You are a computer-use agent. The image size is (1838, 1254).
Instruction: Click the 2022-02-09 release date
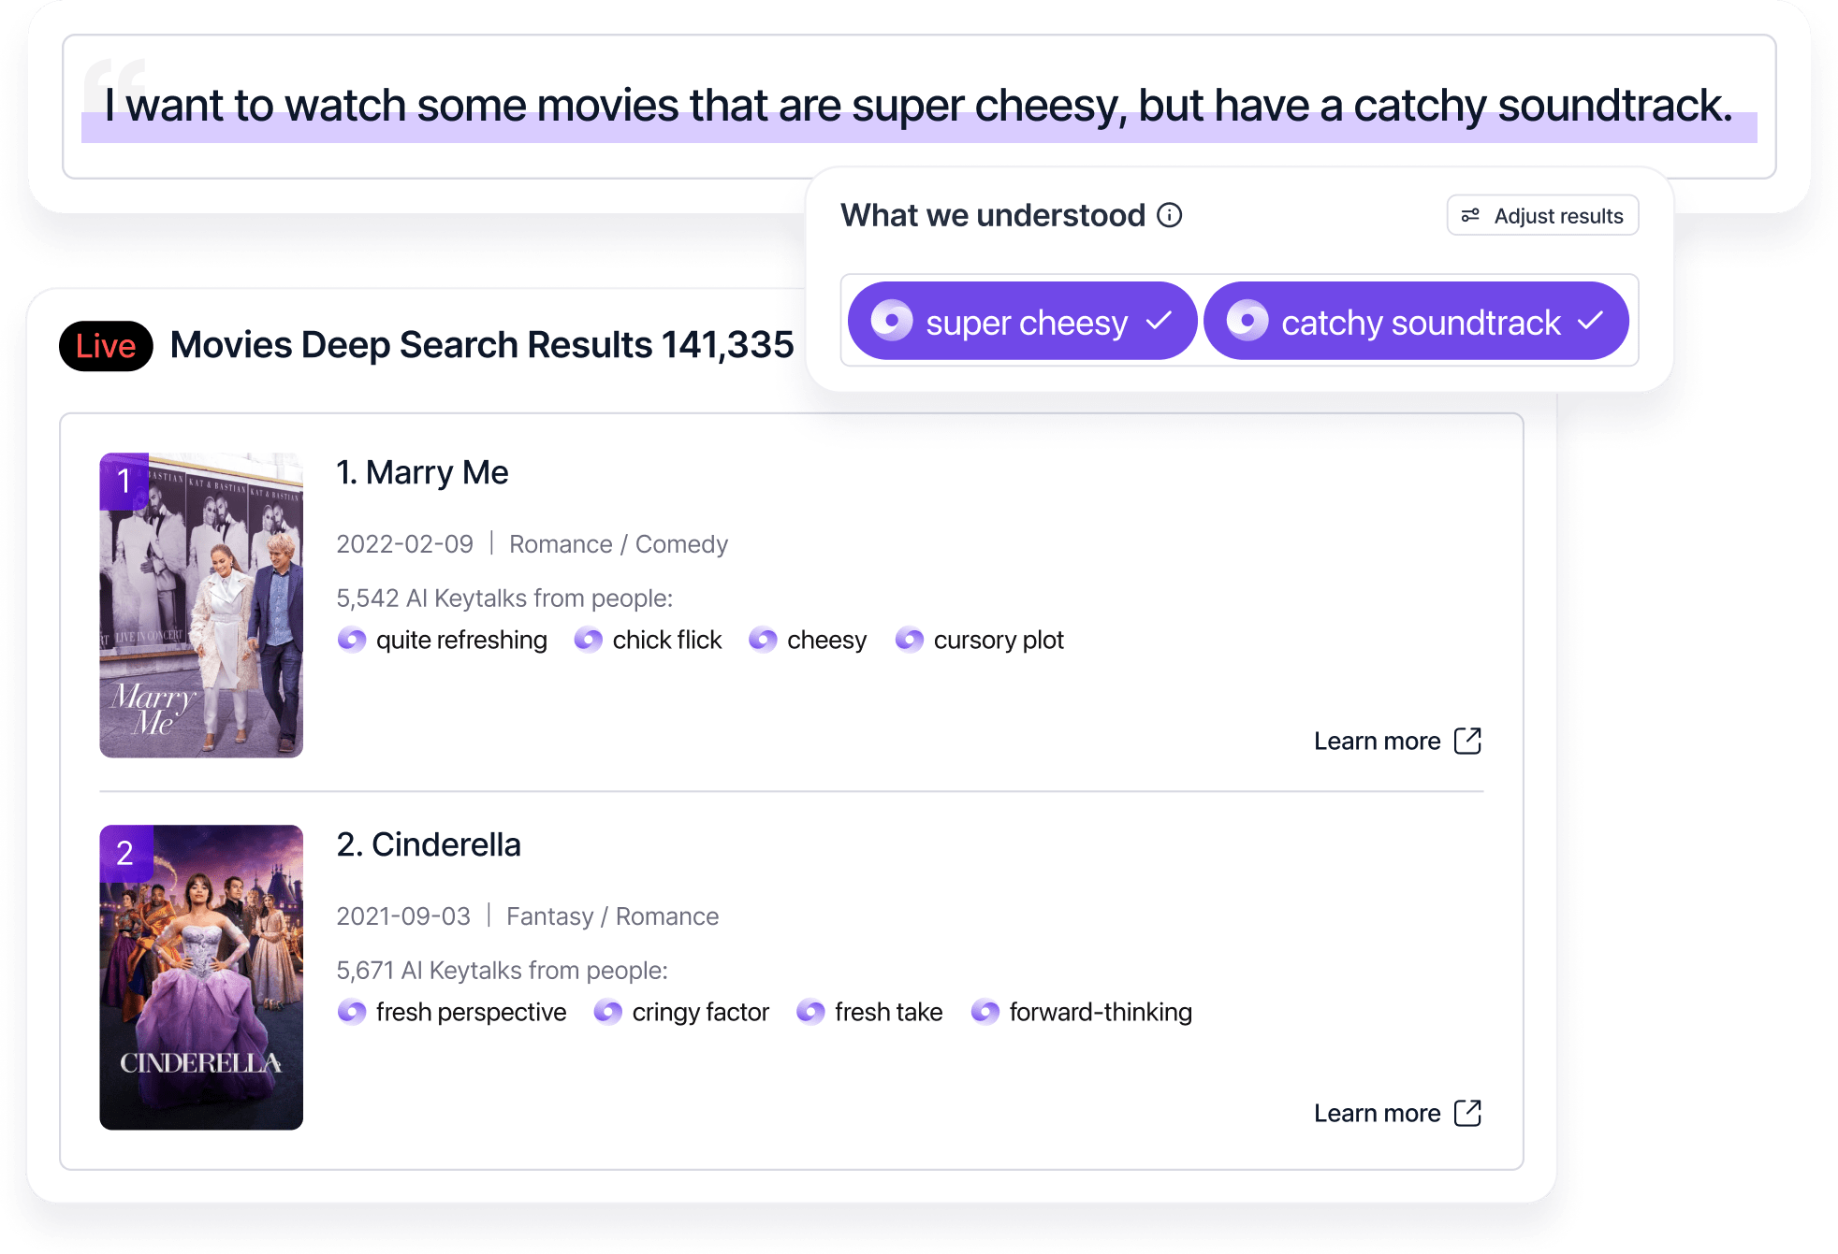[x=405, y=544]
